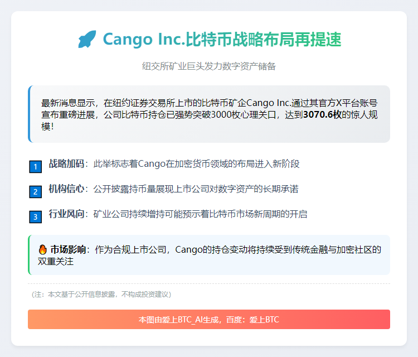Click the bold label 市场影响
Viewport: 418px width, 357px height.
(68, 249)
